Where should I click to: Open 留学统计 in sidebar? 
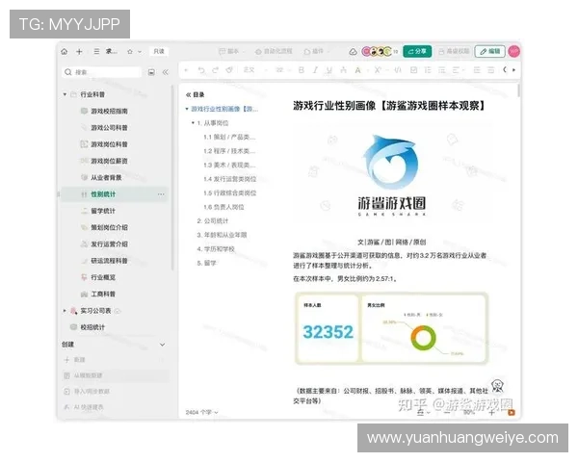[x=103, y=211]
